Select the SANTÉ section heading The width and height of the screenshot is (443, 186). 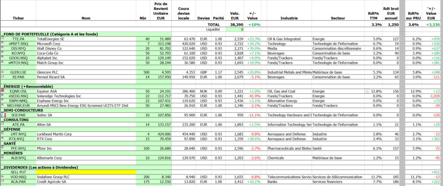point(9,143)
